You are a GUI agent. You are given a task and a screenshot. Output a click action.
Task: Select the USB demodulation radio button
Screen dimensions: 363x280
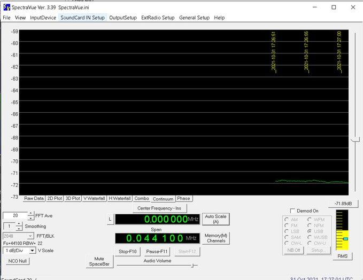coord(310,231)
